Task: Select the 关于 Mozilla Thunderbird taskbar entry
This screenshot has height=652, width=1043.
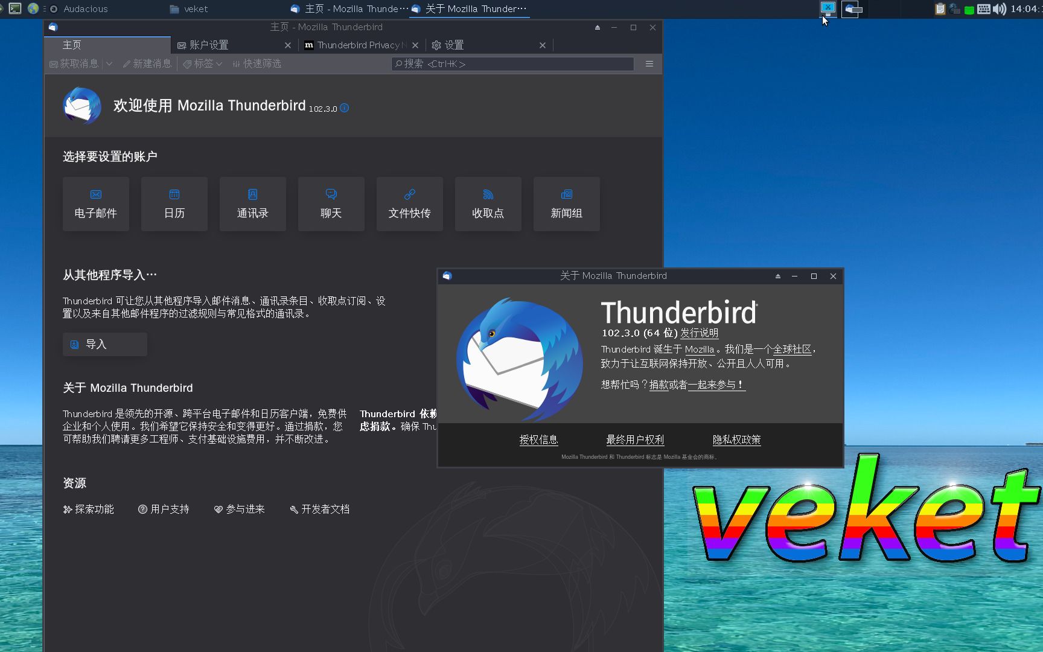Action: tap(469, 9)
